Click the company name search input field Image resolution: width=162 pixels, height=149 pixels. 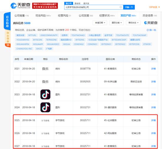pos(92,7)
